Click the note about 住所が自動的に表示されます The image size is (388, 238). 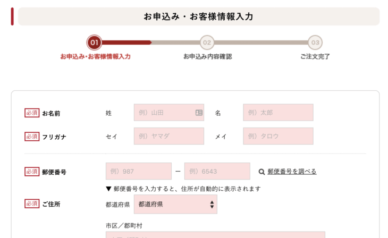point(183,189)
